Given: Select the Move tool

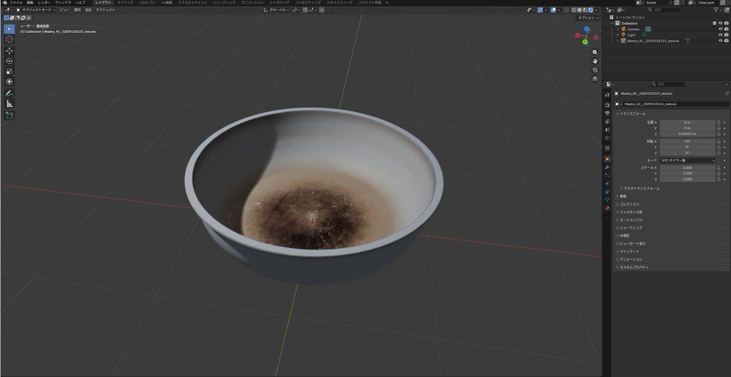Looking at the screenshot, I should [x=9, y=51].
